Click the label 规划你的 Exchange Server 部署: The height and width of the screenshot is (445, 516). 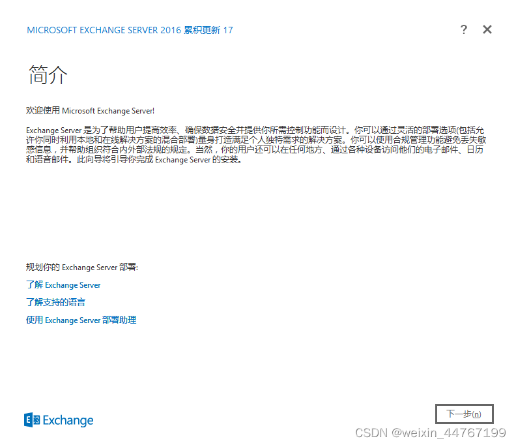click(82, 268)
